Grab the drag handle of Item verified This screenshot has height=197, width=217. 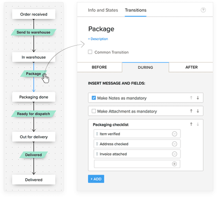pyautogui.click(x=97, y=134)
